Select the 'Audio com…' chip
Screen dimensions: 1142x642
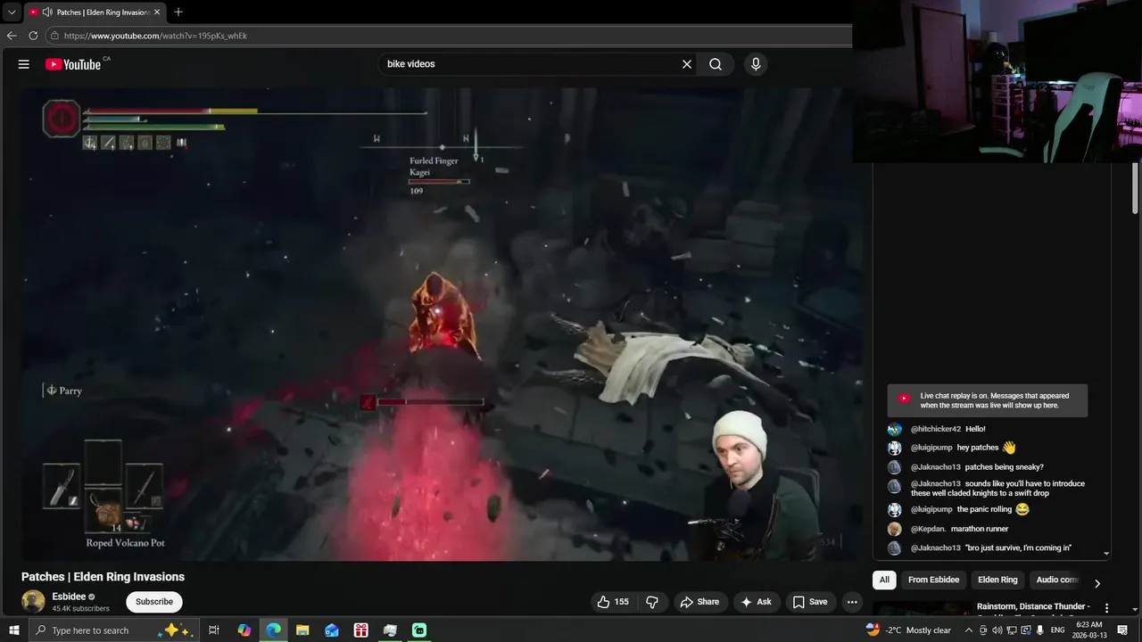click(x=1058, y=580)
